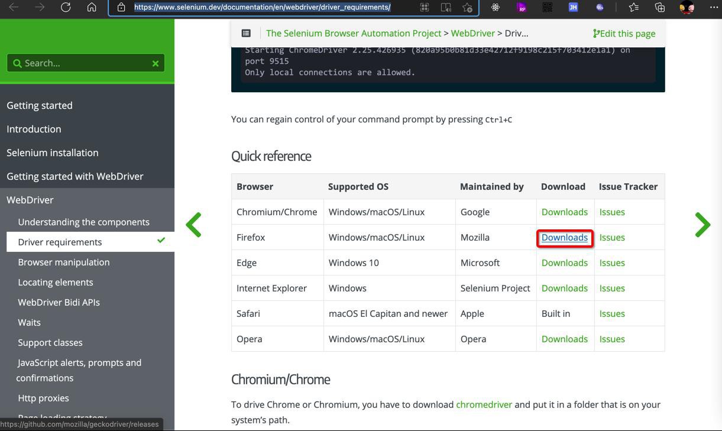Open Browser manipulation page
Image resolution: width=722 pixels, height=431 pixels.
(64, 262)
